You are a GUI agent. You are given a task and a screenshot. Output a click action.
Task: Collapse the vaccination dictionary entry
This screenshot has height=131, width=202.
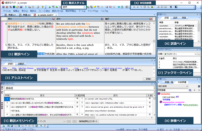(x=159, y=94)
